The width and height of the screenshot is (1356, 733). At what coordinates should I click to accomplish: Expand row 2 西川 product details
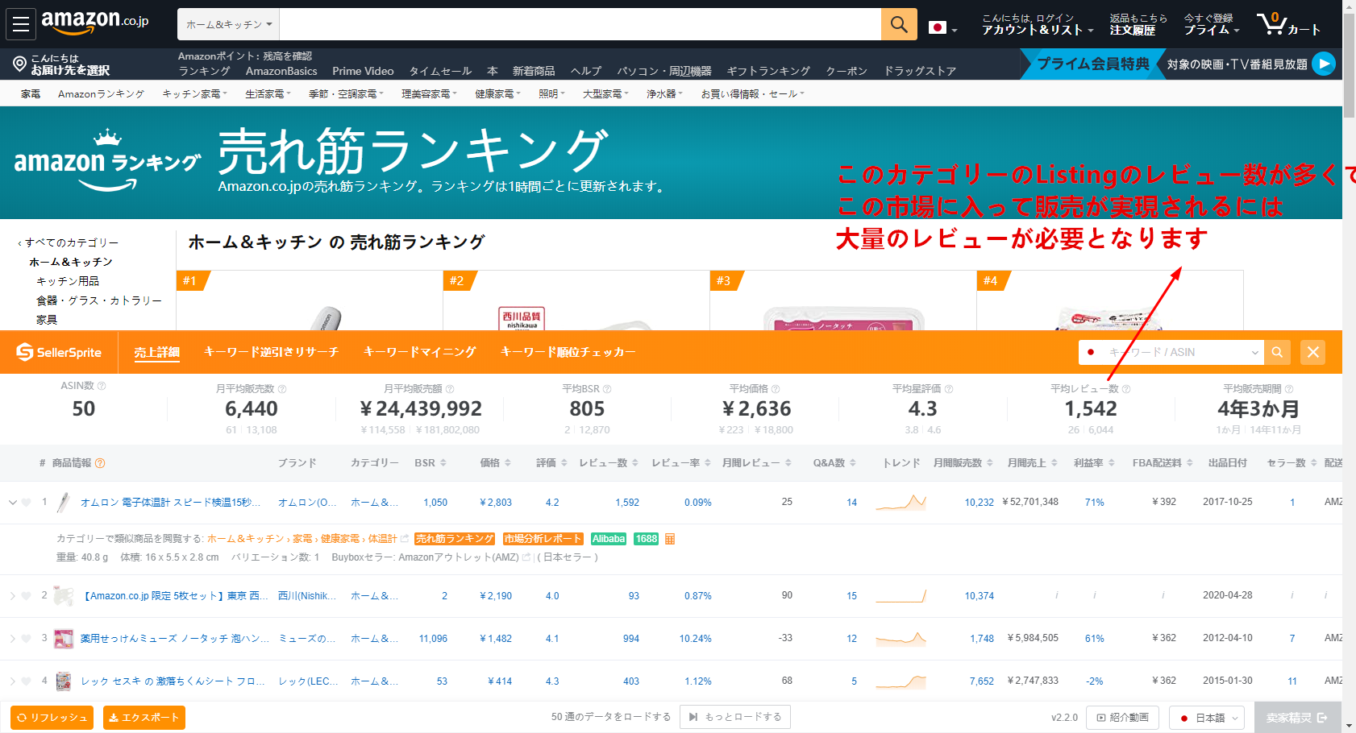coord(12,596)
